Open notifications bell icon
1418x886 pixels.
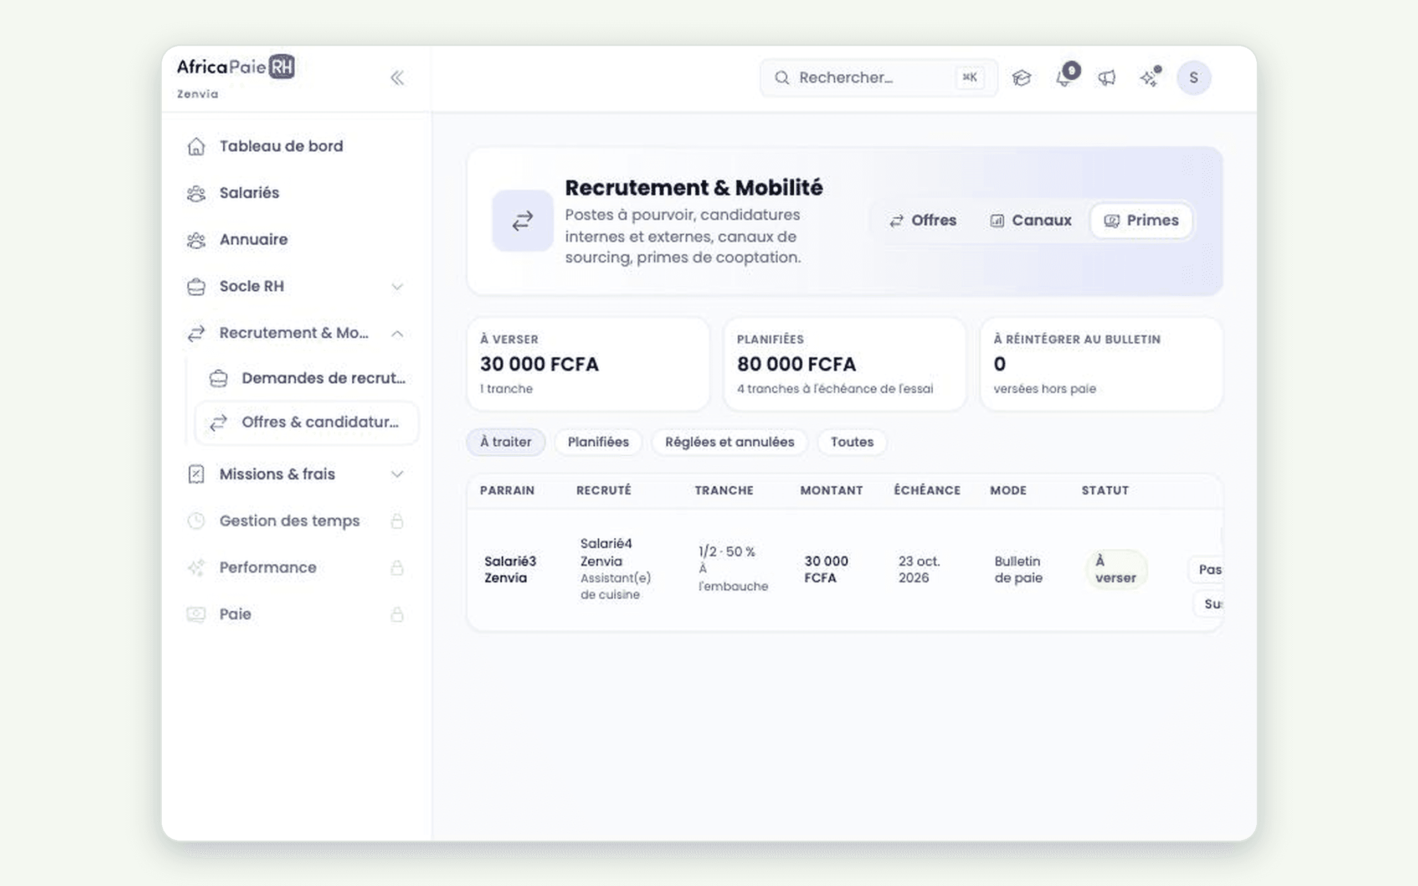[x=1065, y=78]
